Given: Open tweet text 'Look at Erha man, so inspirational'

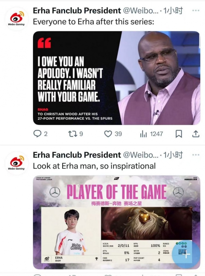Looking at the screenshot, I should [94, 166].
